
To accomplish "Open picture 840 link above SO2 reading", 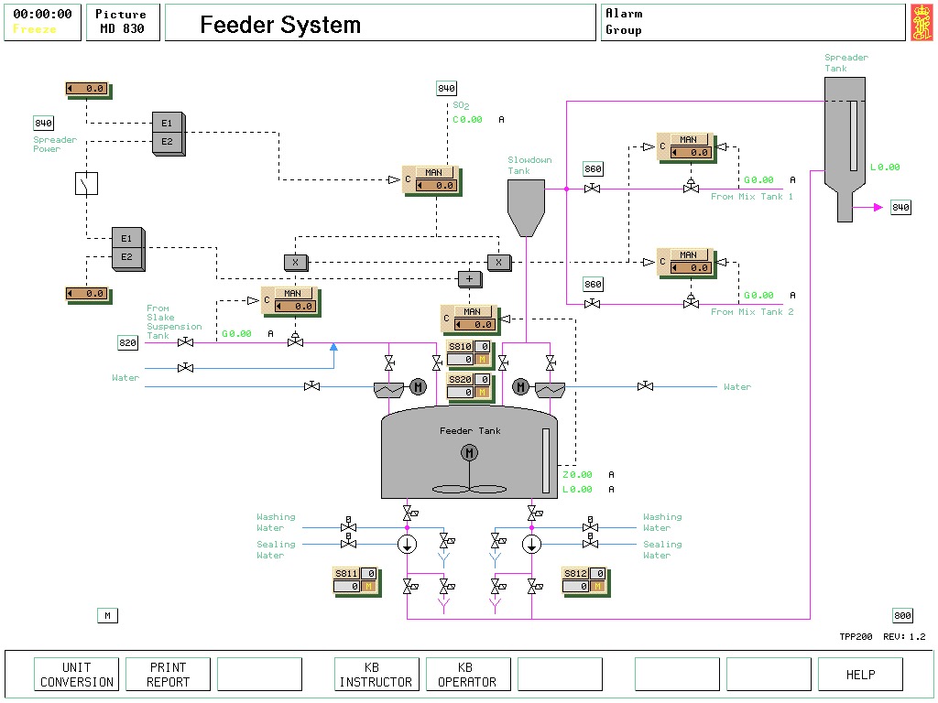I will pyautogui.click(x=447, y=89).
